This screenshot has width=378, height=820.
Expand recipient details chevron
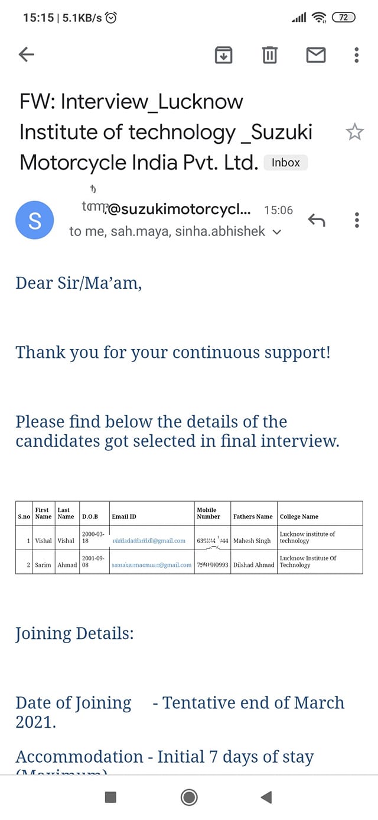pyautogui.click(x=277, y=233)
